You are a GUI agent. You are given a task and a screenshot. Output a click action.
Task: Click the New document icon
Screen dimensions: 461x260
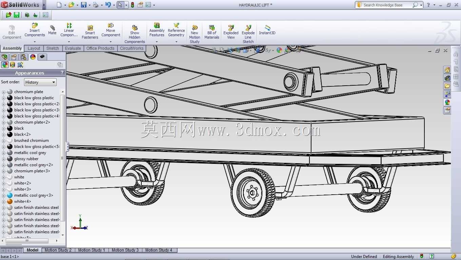coord(59,5)
